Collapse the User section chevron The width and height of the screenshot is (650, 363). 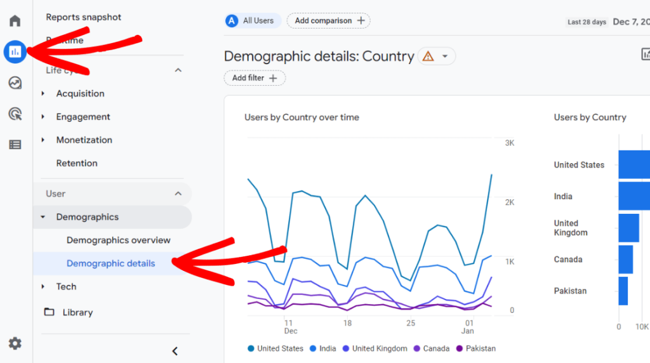pyautogui.click(x=178, y=194)
